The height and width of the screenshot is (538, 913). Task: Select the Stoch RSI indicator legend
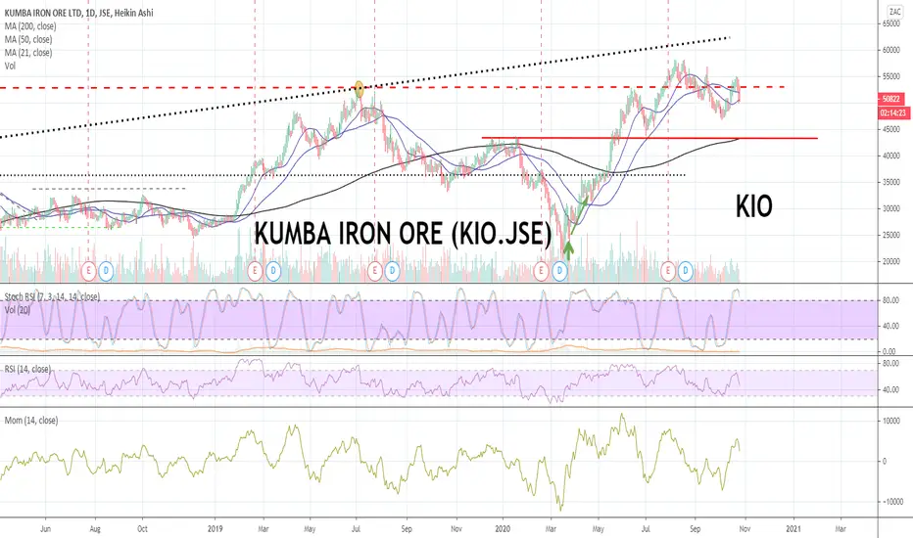(52, 296)
